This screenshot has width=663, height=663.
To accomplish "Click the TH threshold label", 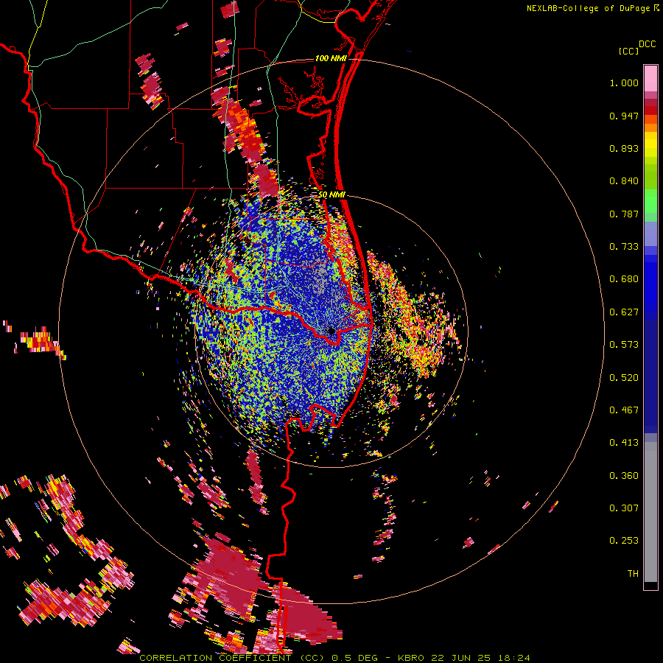I will [633, 574].
